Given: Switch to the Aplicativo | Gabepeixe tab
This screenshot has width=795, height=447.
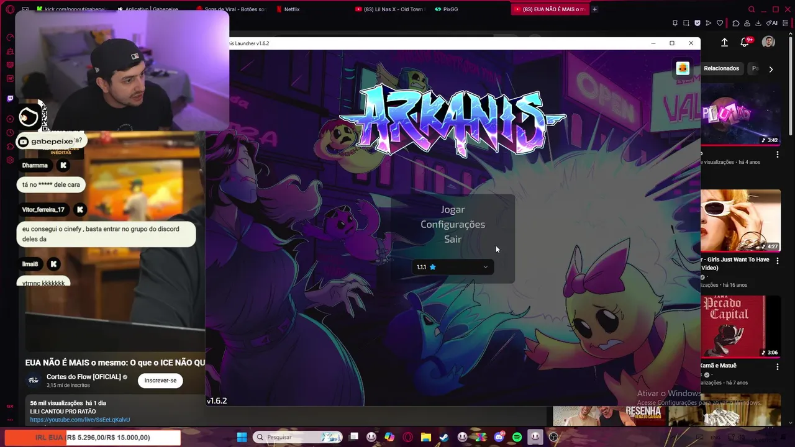Looking at the screenshot, I should point(149,9).
